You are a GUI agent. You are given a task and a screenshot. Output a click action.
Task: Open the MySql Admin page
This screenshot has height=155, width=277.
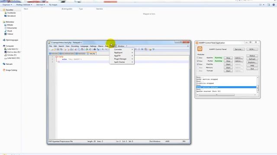click(238, 61)
